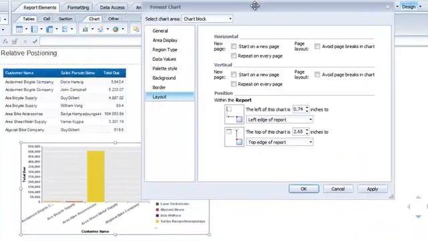Expand the vertical table dropdown arrow
Image resolution: width=428 pixels, height=241 pixels.
tap(26, 29)
